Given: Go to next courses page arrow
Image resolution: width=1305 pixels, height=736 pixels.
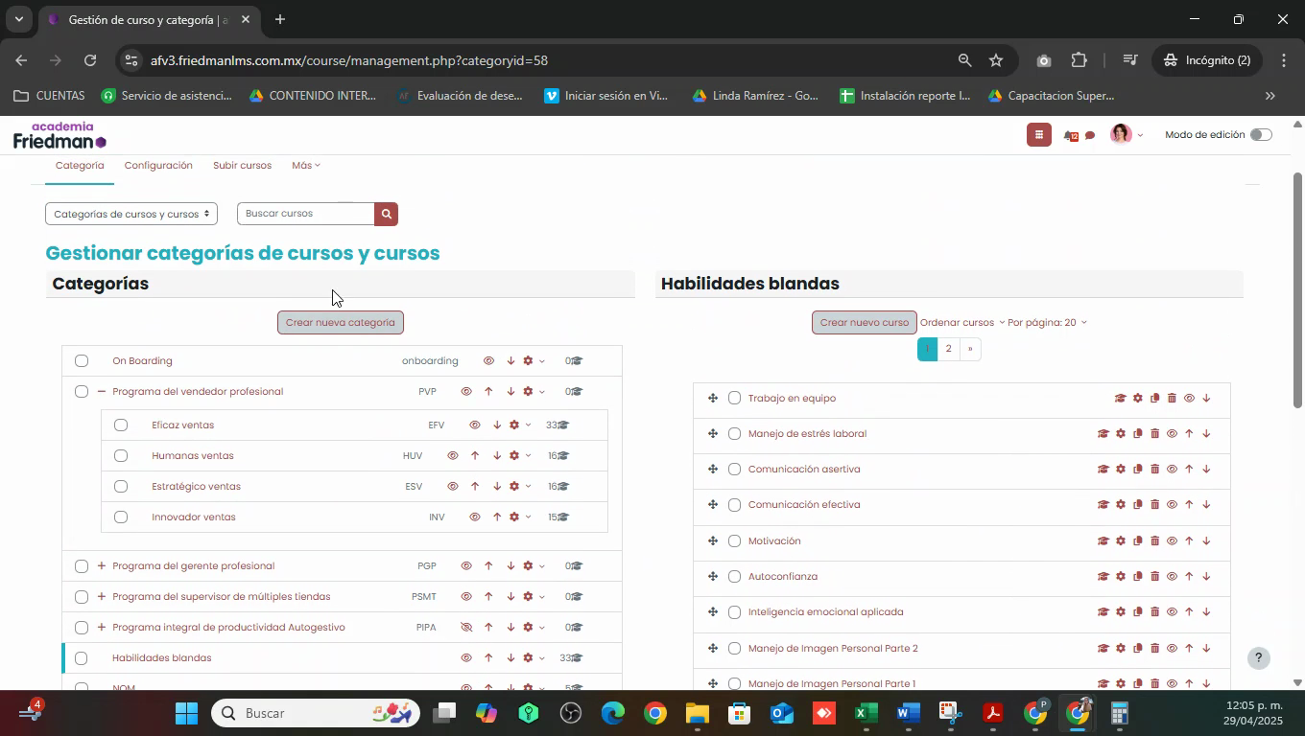Looking at the screenshot, I should 970,349.
